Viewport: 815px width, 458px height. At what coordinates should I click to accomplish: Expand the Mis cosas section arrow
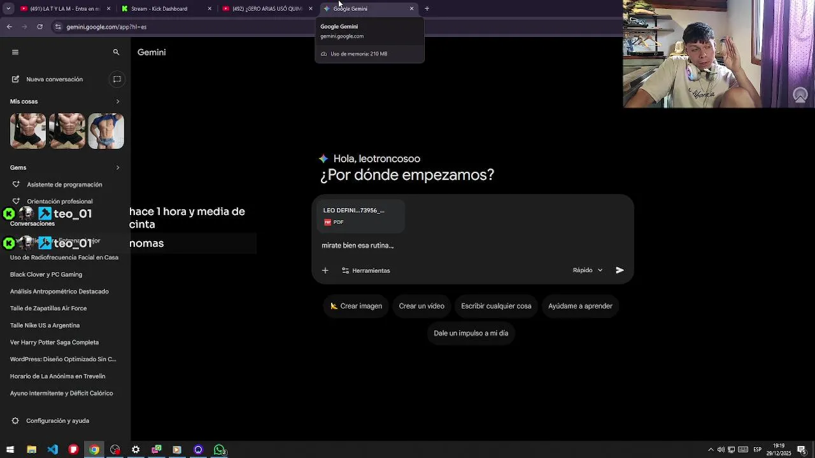click(118, 101)
